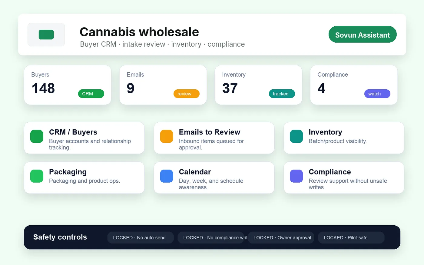This screenshot has width=424, height=265.
Task: Click the teal Inventory card icon
Action: (296, 136)
